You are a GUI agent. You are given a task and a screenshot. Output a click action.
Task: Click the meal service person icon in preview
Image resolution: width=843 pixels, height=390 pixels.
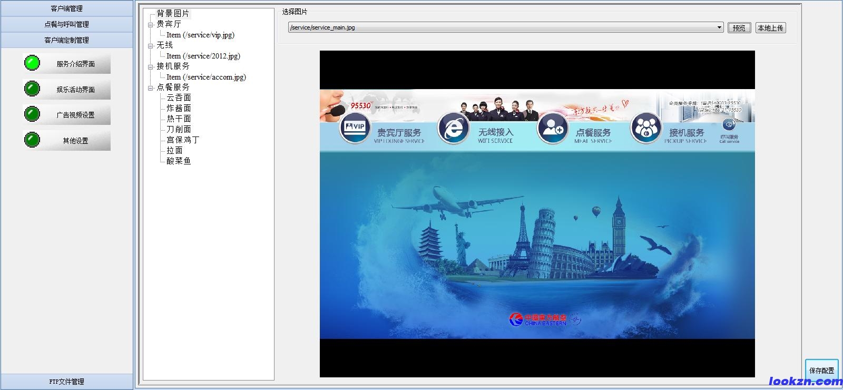pos(552,128)
